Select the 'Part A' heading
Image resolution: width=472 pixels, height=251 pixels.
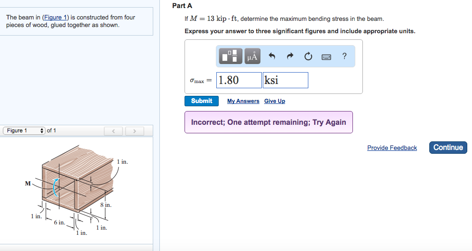(182, 6)
